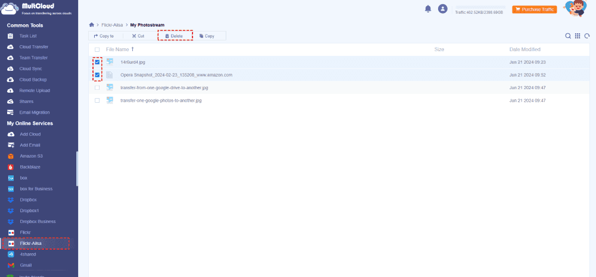Viewport: 596px width, 277px height.
Task: Open transfer-one-google-photos-to-another.jpg
Action: click(x=161, y=100)
